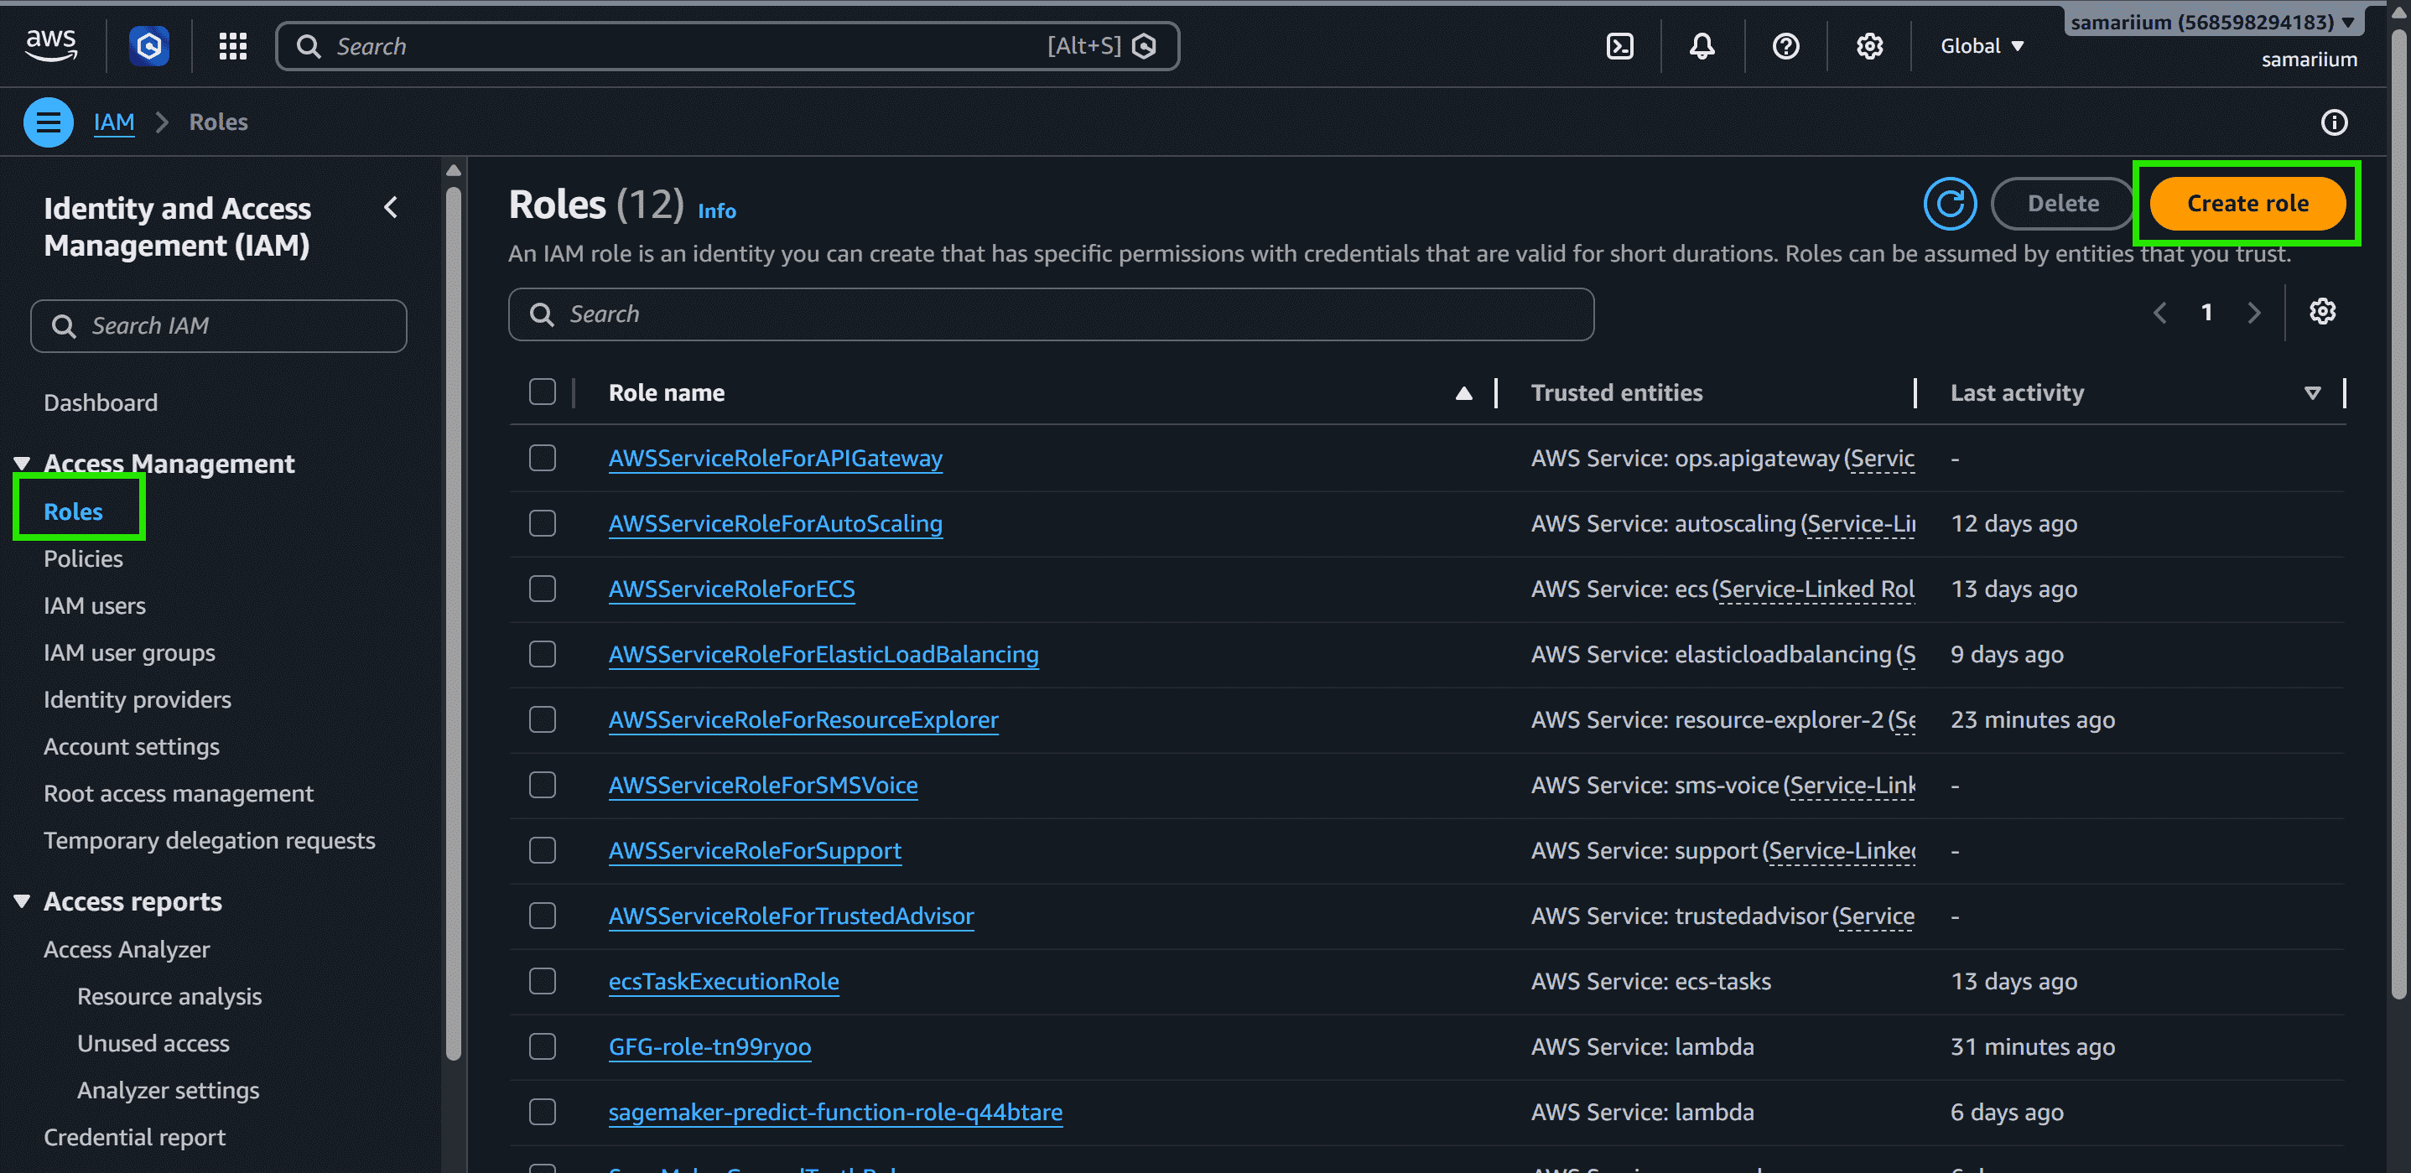The image size is (2411, 1173).
Task: Open the services grid menu icon
Action: click(232, 46)
